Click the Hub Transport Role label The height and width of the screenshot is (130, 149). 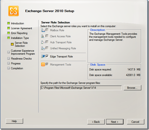pyautogui.click(x=61, y=42)
